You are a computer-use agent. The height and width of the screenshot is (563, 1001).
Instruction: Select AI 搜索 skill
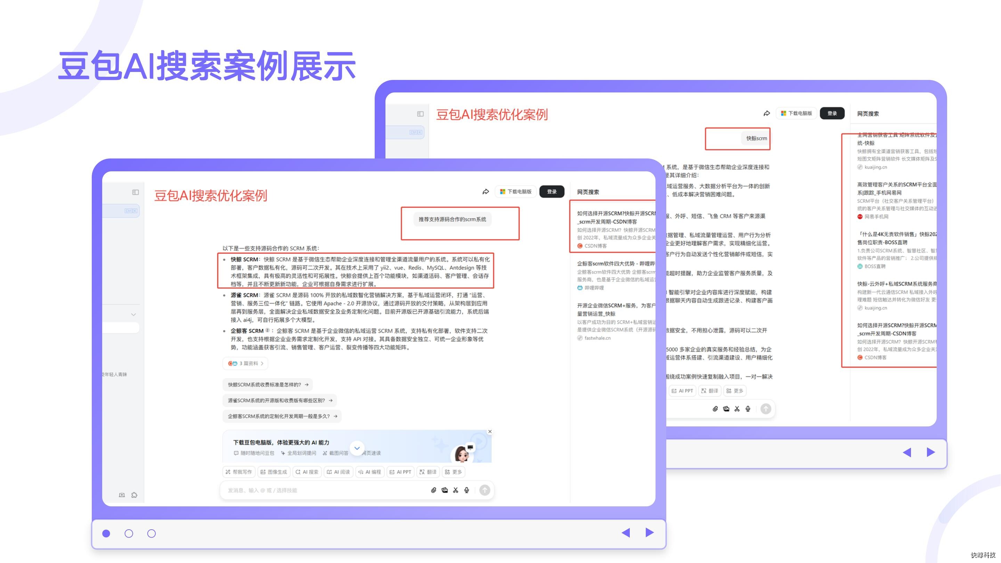click(x=307, y=472)
